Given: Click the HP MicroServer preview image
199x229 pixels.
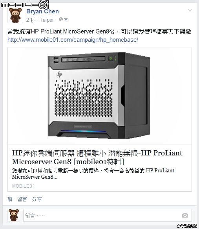Looking at the screenshot, I should pyautogui.click(x=100, y=96).
